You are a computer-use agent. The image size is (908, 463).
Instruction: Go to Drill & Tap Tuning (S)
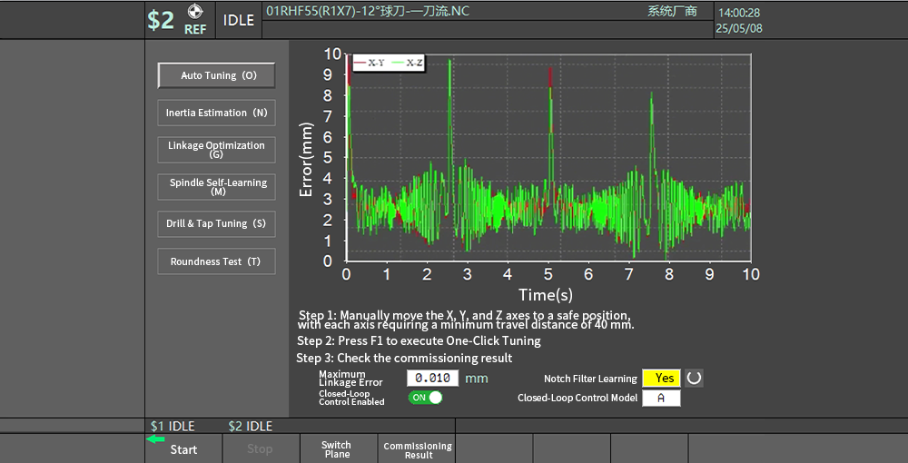coord(216,223)
